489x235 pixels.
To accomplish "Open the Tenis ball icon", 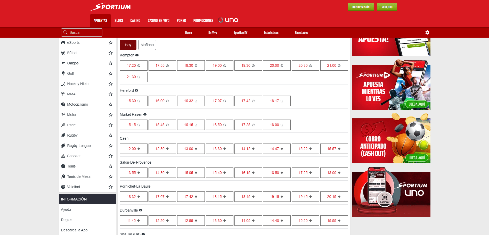I will tap(63, 166).
